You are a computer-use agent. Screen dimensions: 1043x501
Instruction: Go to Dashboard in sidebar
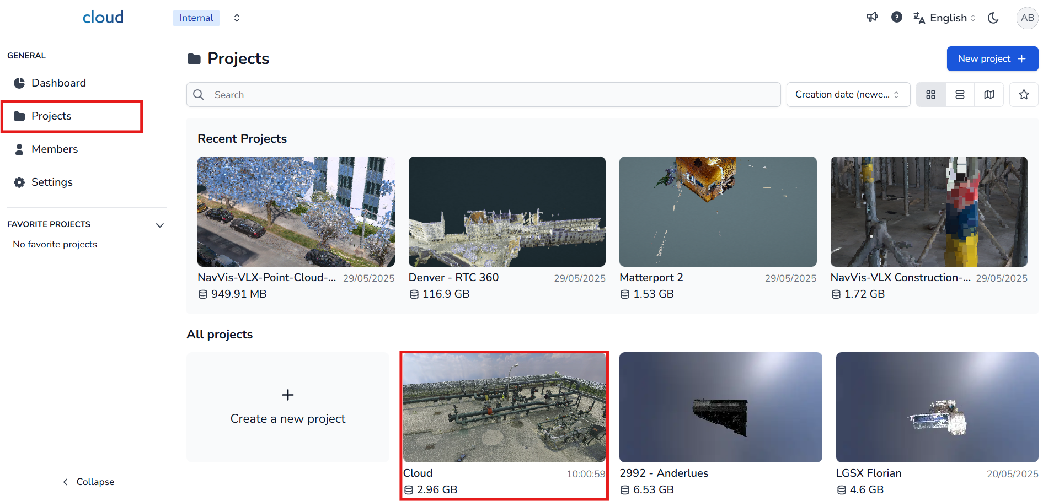click(58, 83)
